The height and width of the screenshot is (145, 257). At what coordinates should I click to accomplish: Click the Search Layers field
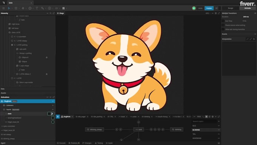[x=204, y=122]
